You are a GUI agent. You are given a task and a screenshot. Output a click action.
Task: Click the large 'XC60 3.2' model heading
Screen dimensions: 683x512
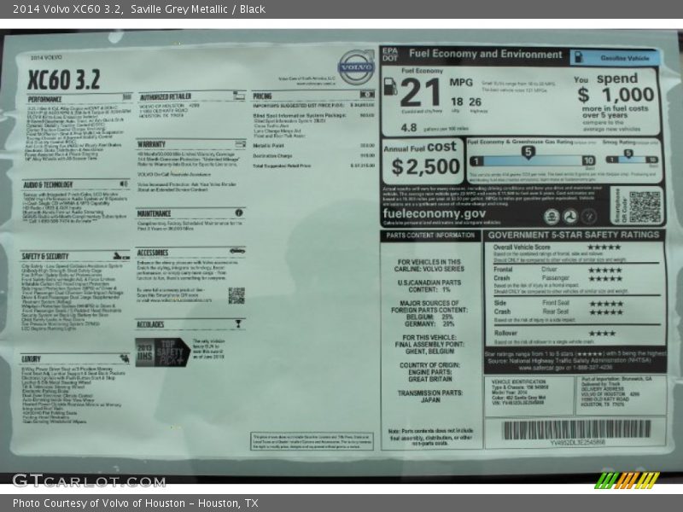click(x=64, y=79)
